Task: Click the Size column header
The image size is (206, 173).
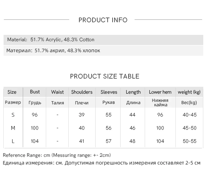Action: click(x=12, y=92)
